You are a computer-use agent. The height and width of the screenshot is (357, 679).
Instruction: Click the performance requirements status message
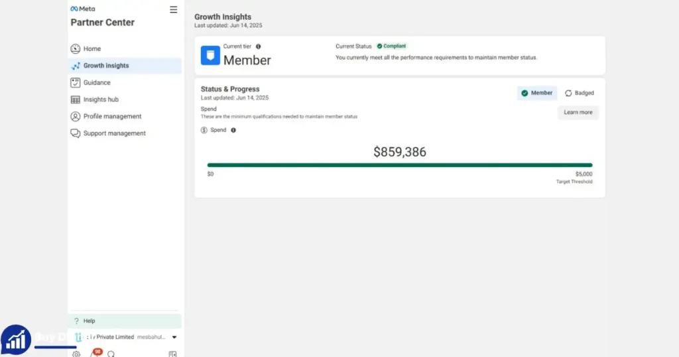(x=436, y=58)
